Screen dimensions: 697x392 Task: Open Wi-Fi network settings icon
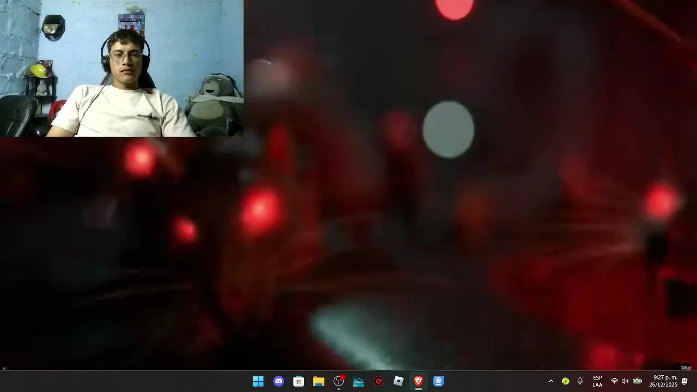pos(614,381)
